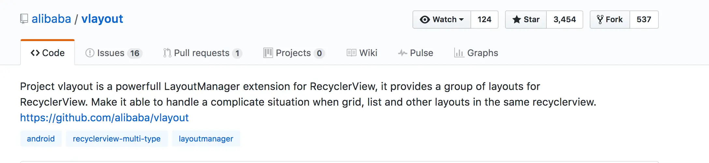Open the alibaba owner link
The width and height of the screenshot is (709, 163).
[x=51, y=19]
